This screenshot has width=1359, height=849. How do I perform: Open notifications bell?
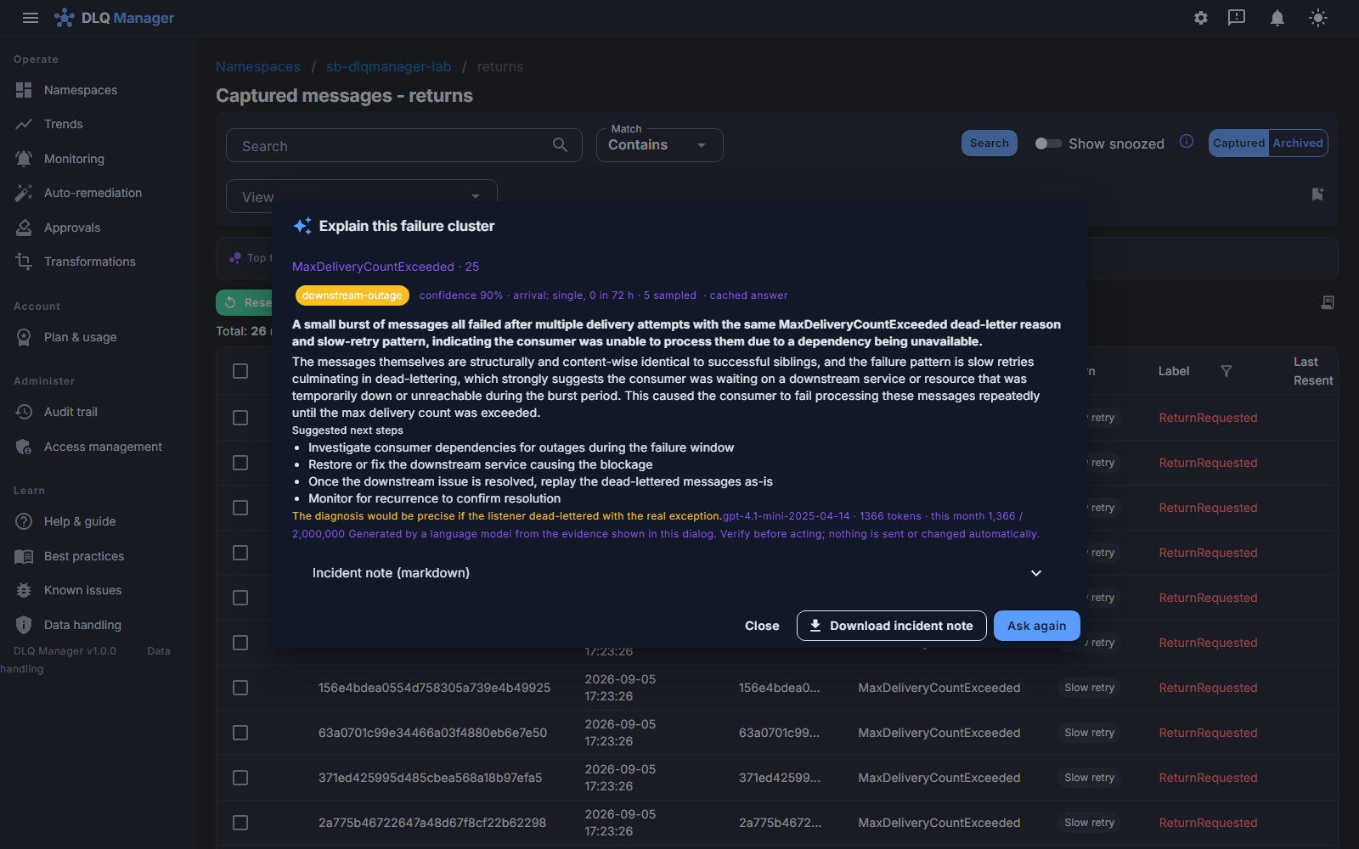pyautogui.click(x=1277, y=18)
